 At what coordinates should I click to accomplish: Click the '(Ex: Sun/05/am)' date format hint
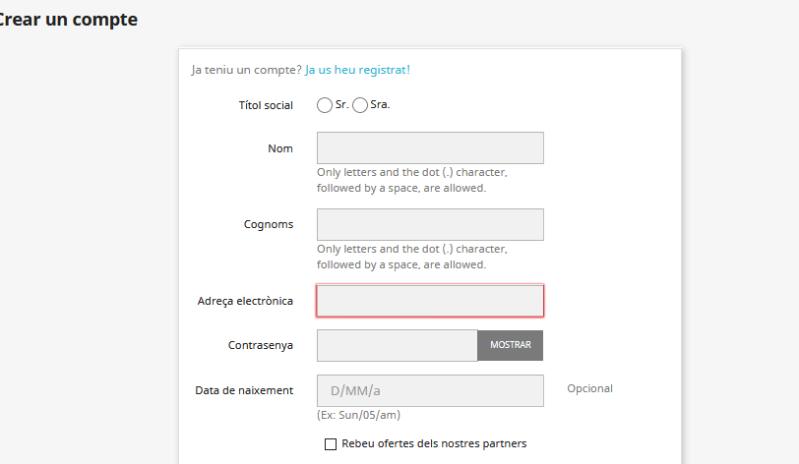[358, 415]
